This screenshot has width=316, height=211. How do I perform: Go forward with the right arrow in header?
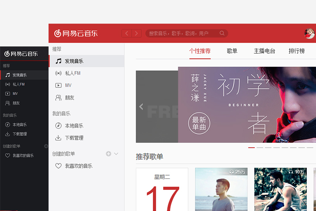click(136, 33)
